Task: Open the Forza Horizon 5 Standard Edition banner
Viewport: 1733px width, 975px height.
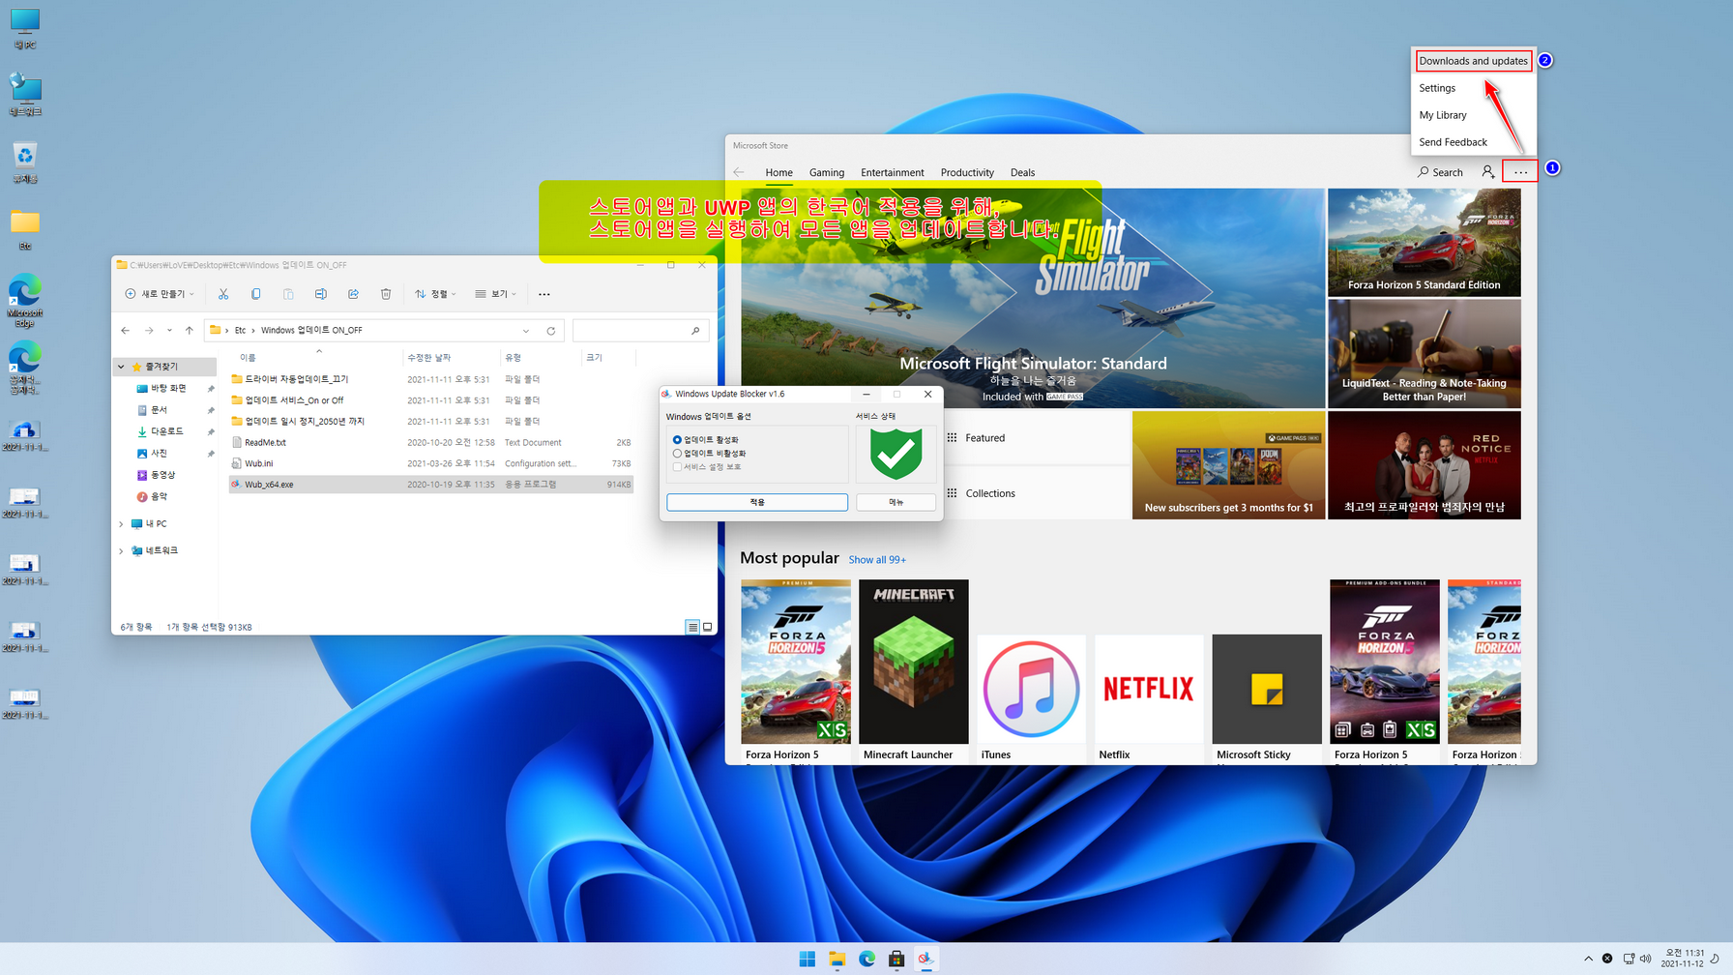Action: point(1424,243)
